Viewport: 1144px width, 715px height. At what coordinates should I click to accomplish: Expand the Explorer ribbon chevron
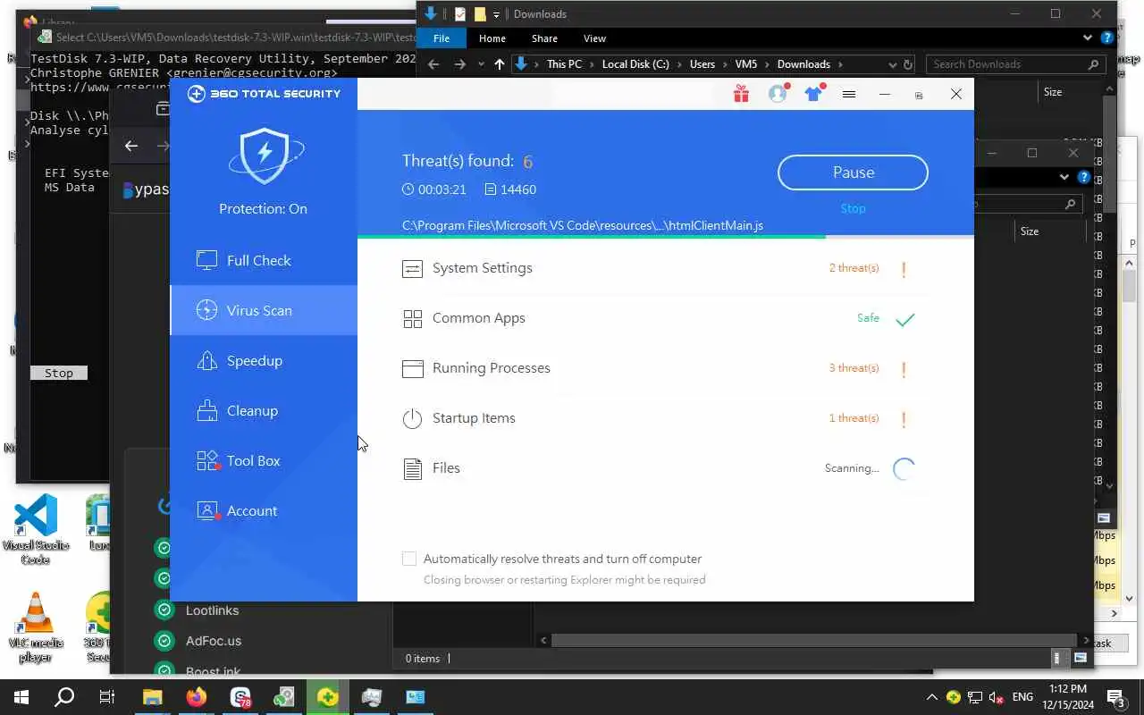coord(1088,38)
